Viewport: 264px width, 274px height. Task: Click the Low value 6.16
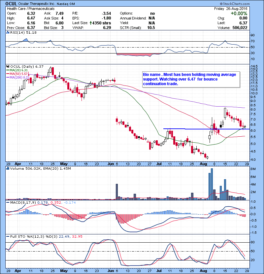(x=31, y=23)
